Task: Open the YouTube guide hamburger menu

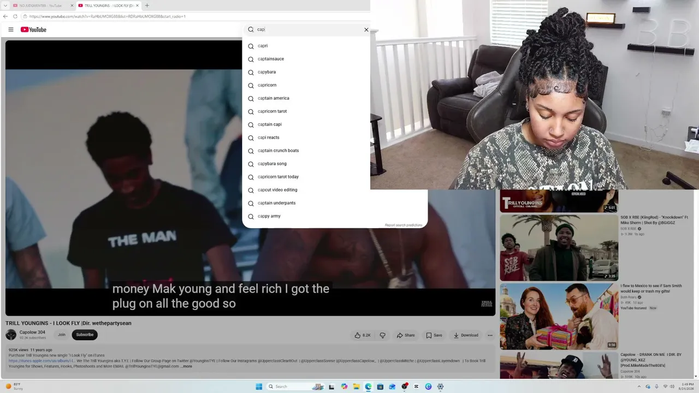Action: pyautogui.click(x=11, y=29)
